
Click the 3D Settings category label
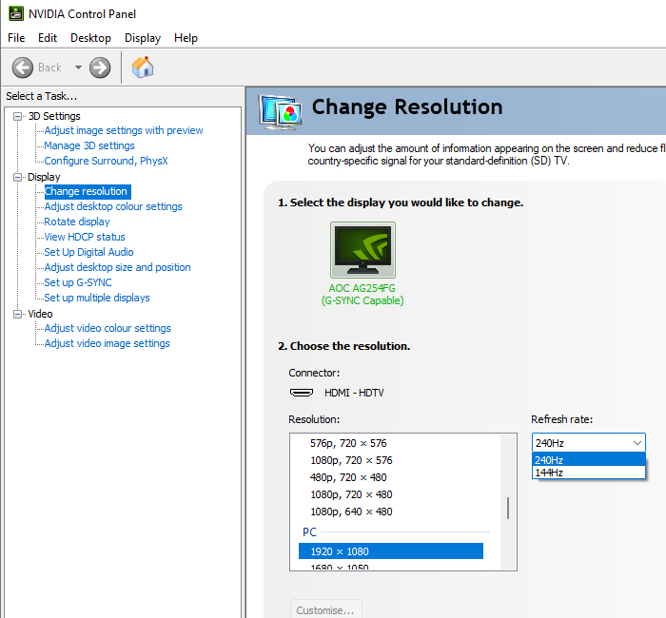54,116
